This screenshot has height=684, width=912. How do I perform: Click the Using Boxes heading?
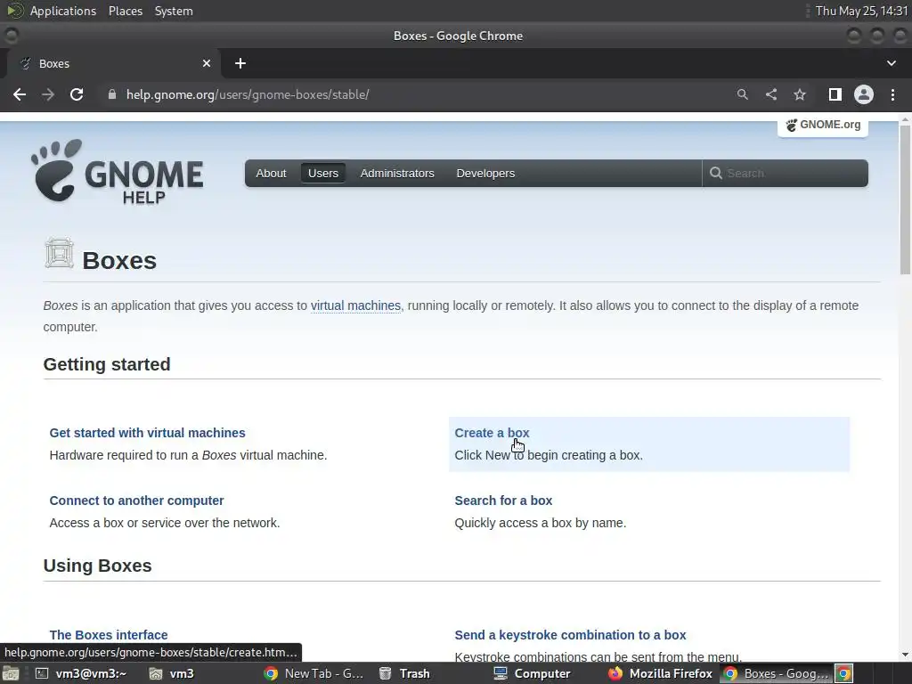[x=98, y=566]
